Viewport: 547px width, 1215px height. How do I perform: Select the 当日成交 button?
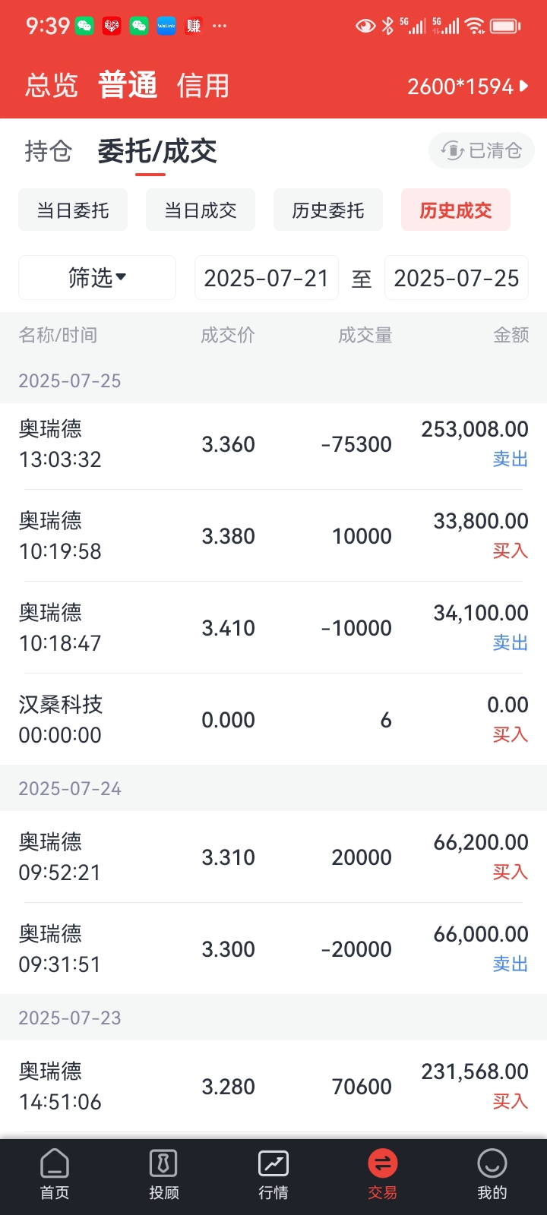pyautogui.click(x=201, y=210)
